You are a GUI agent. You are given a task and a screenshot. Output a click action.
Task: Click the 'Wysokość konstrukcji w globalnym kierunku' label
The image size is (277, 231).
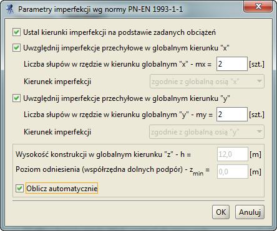tap(103, 154)
